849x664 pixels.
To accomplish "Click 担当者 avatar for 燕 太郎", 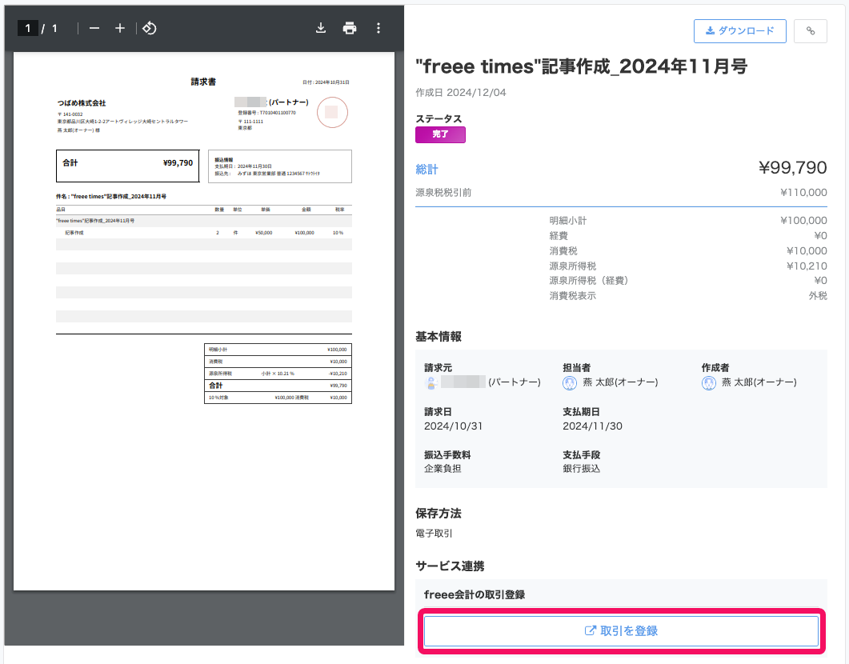I will [570, 383].
